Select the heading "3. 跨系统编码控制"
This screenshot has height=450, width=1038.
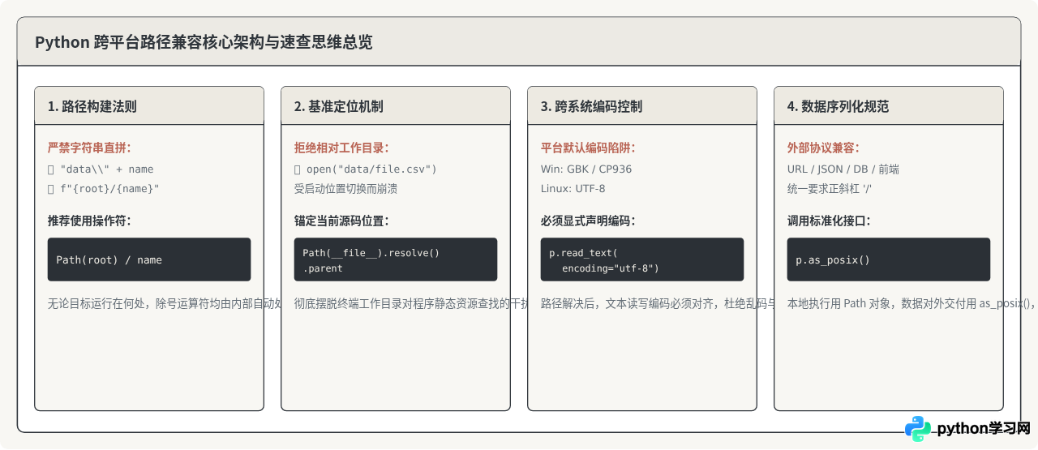pos(591,106)
